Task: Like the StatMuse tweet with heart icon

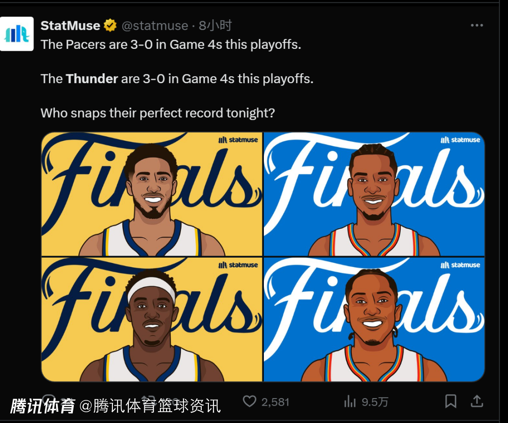Action: 249,401
